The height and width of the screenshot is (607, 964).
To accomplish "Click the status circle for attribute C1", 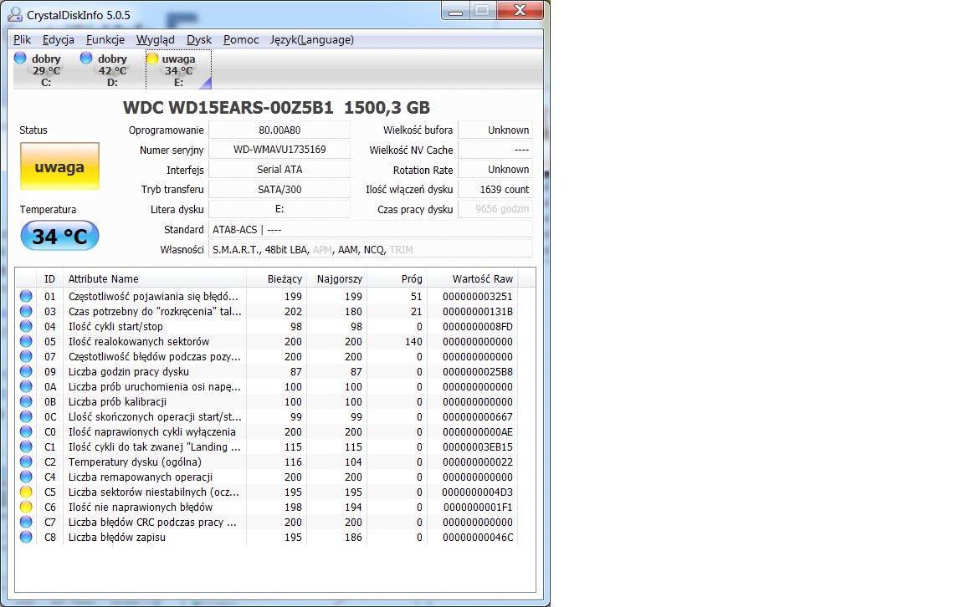I will pos(26,446).
